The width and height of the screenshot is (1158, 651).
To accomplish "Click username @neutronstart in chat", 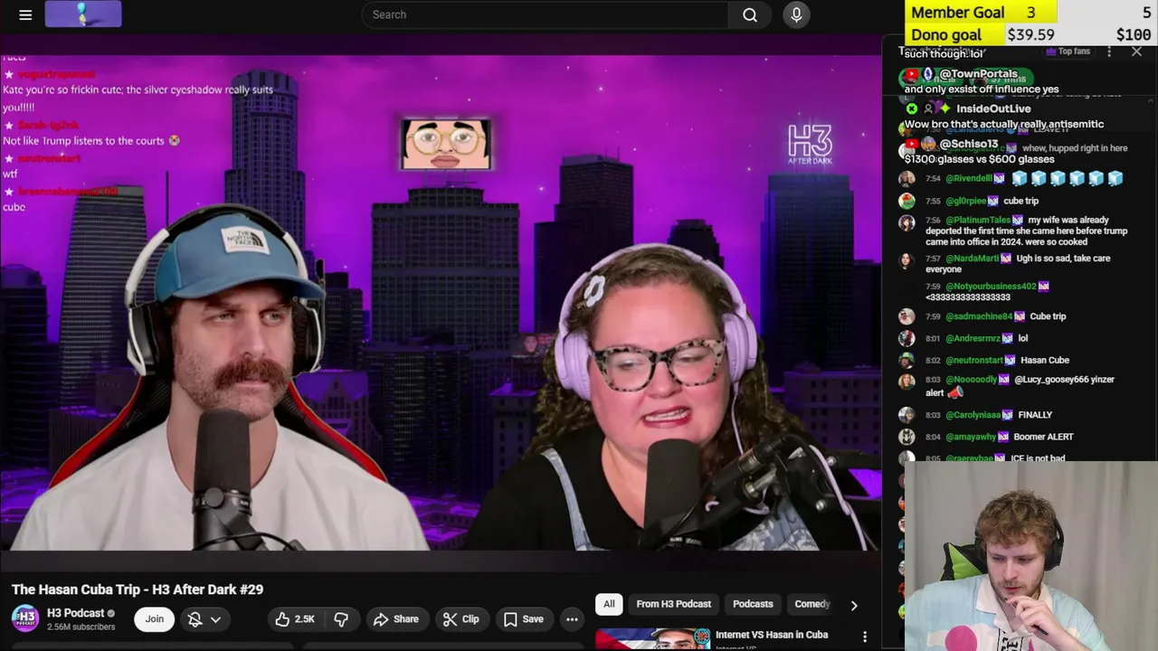I will (x=974, y=360).
